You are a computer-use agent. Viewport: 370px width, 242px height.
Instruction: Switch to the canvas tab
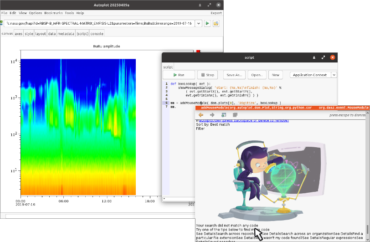(7, 34)
